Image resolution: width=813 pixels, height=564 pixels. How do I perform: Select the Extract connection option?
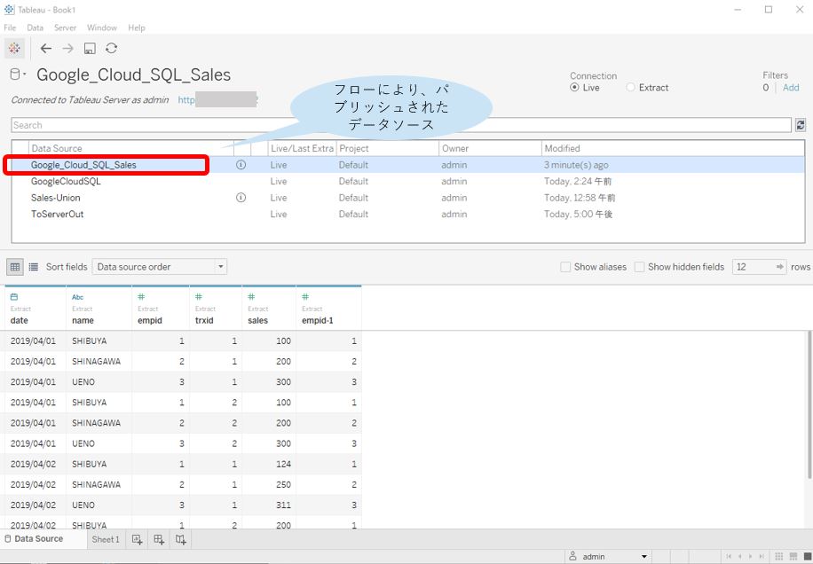tap(630, 88)
